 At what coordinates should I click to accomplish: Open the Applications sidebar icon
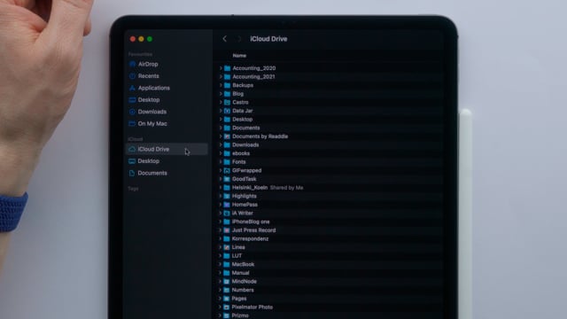(x=132, y=88)
